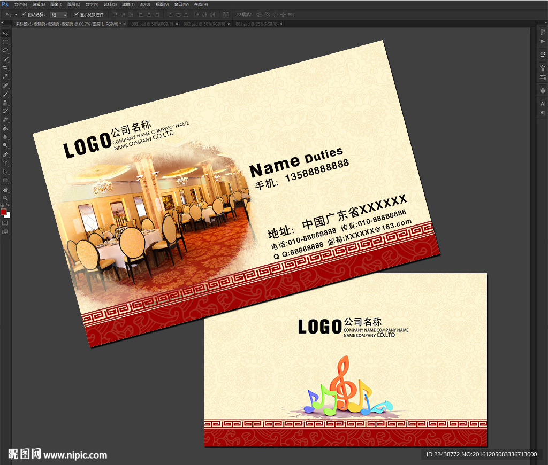Click the Photoshop Ps logo

point(4,4)
